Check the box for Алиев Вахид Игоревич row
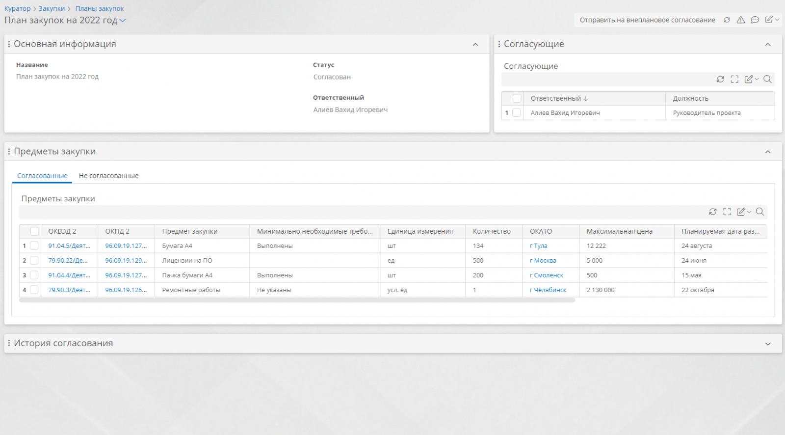 517,113
